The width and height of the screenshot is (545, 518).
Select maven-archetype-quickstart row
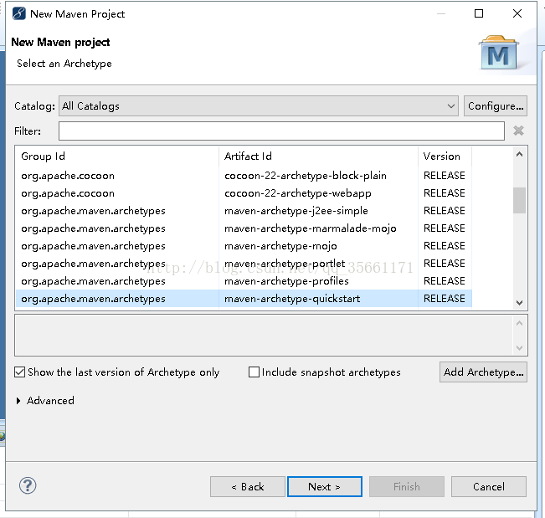coord(244,299)
